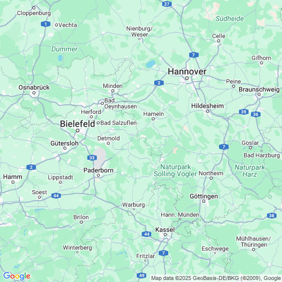Open the Google logo link

point(17,276)
